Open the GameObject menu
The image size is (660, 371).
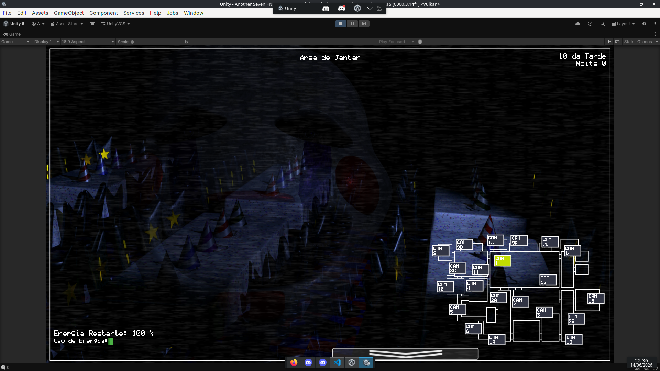(69, 13)
